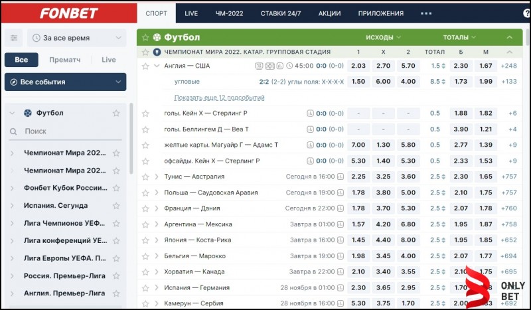Open statistics icon for Япония — Коста-Рика
The image size is (531, 310).
pyautogui.click(x=341, y=240)
